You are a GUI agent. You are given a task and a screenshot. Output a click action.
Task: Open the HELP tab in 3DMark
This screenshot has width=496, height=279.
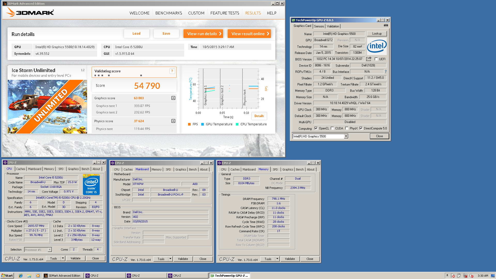pyautogui.click(x=272, y=13)
